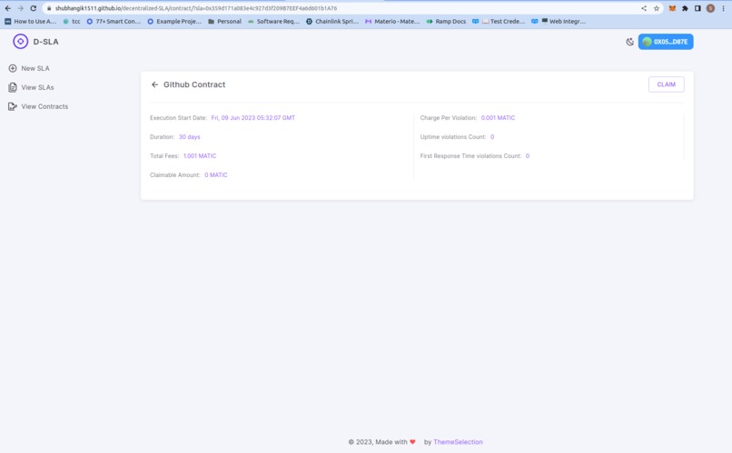Open the 'How to Use A...' bookmark

pos(30,22)
